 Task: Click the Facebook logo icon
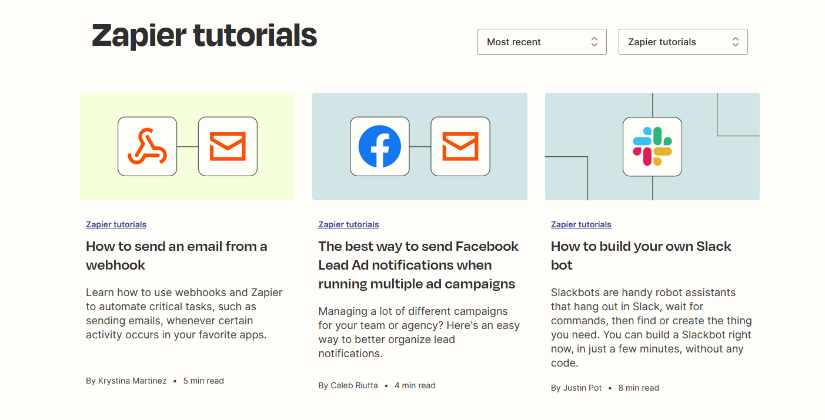[x=379, y=146]
